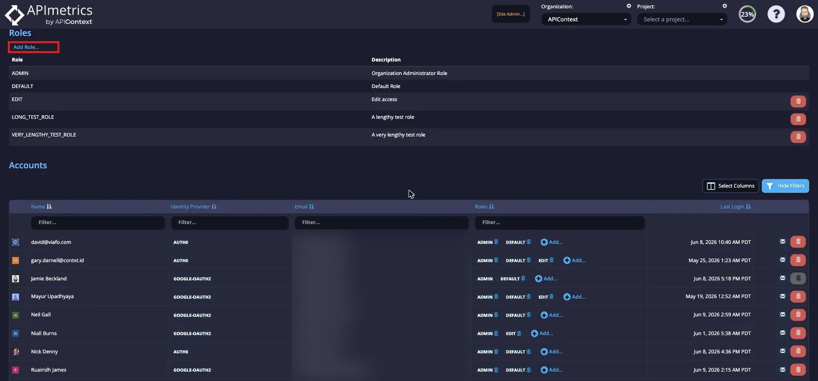Remove EDIT role from gary.darnell@contxt.id
This screenshot has width=818, height=381.
(551, 260)
